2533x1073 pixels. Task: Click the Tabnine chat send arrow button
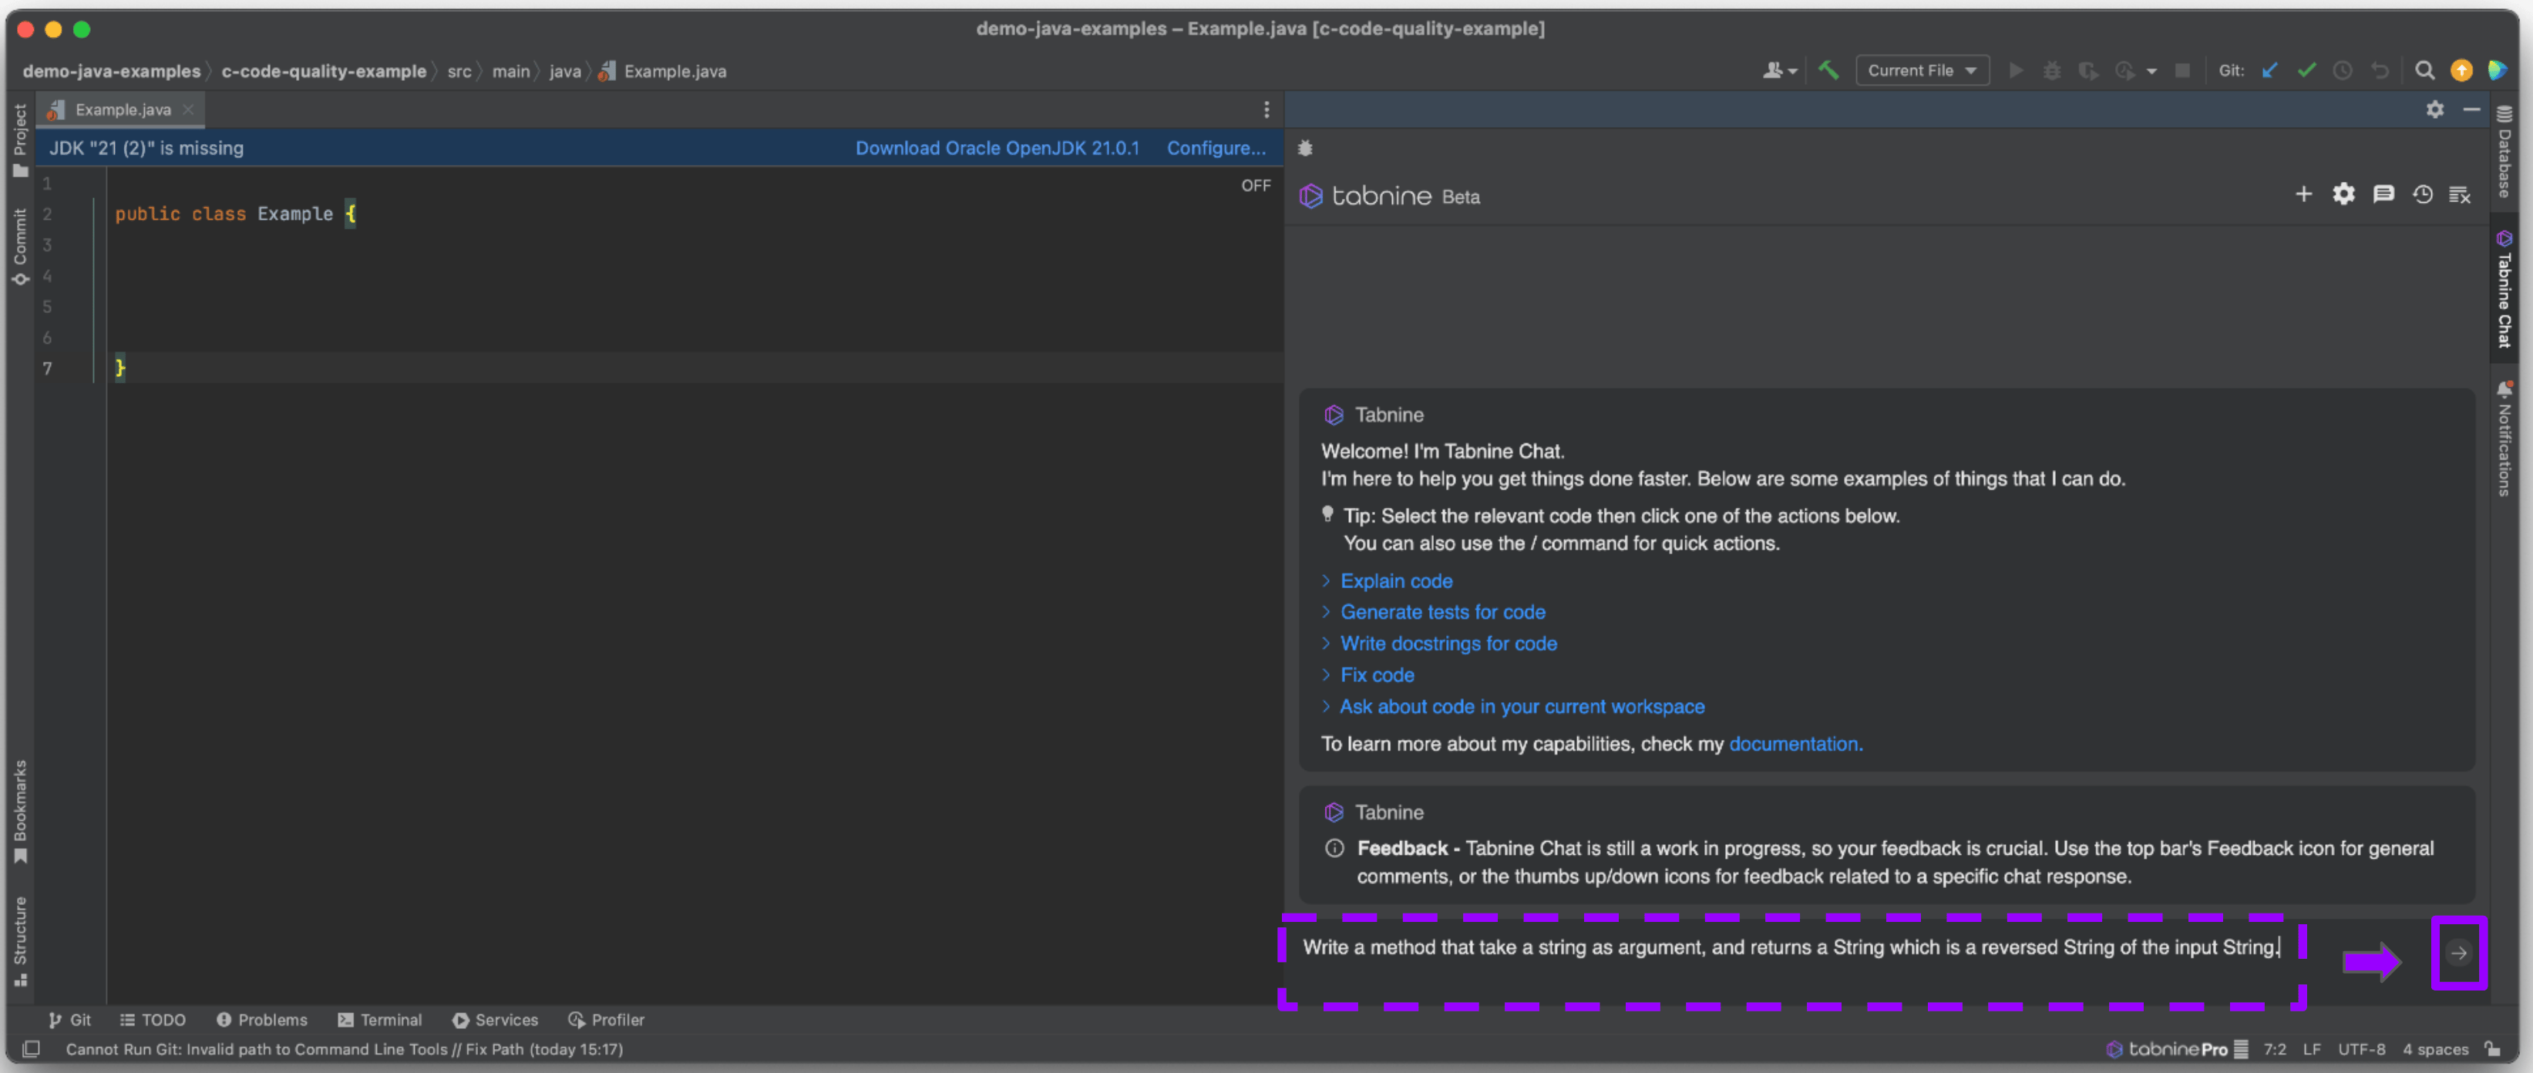[x=2457, y=952]
